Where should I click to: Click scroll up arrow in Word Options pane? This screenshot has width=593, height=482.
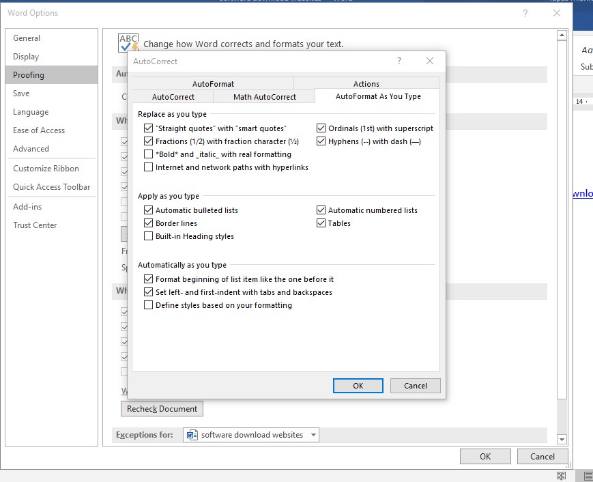coord(562,36)
